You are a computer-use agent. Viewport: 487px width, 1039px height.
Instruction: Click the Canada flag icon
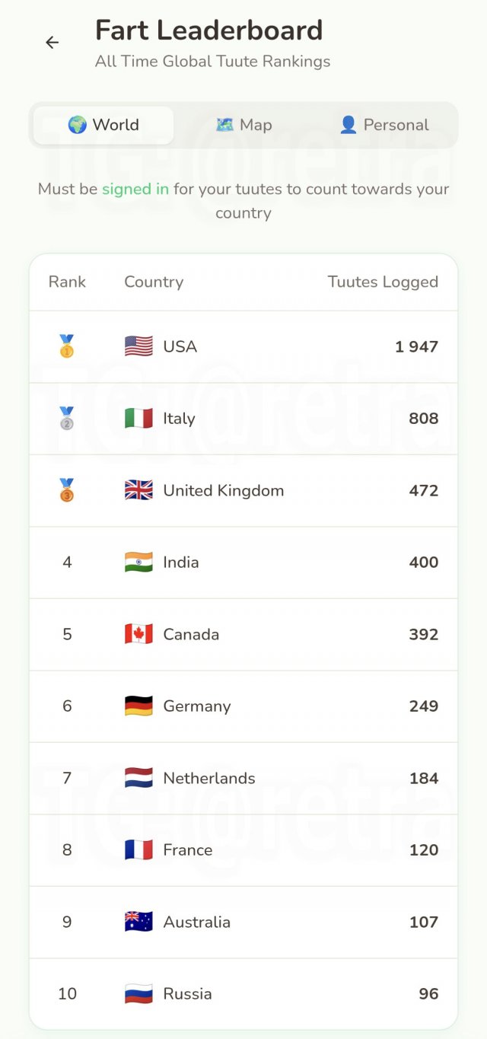click(x=138, y=634)
